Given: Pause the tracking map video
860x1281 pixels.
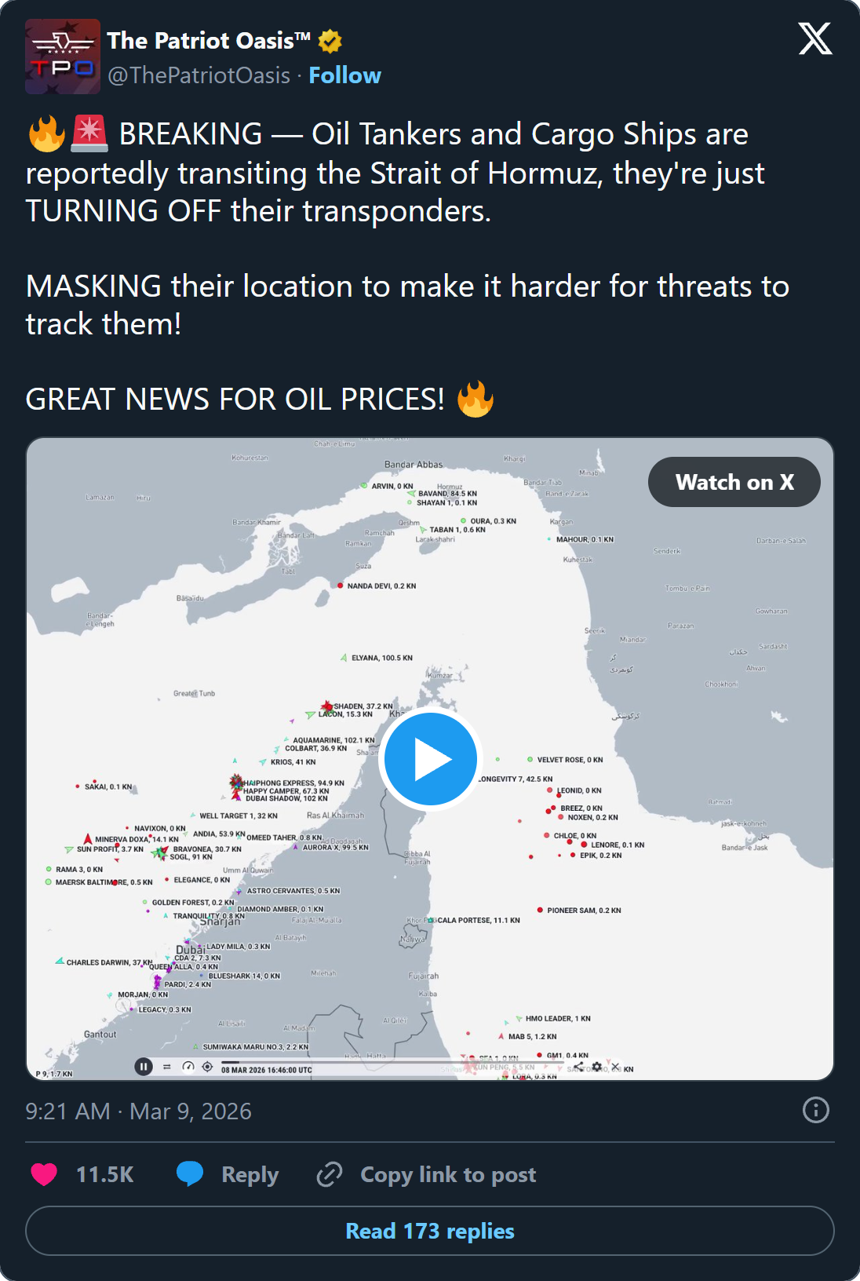Looking at the screenshot, I should tap(144, 1064).
